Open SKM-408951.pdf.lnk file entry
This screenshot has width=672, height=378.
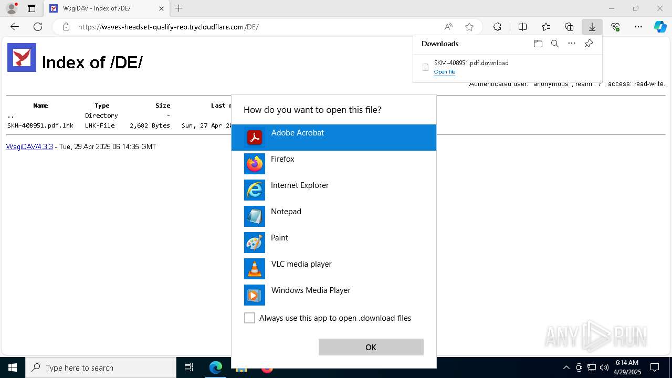tap(40, 125)
